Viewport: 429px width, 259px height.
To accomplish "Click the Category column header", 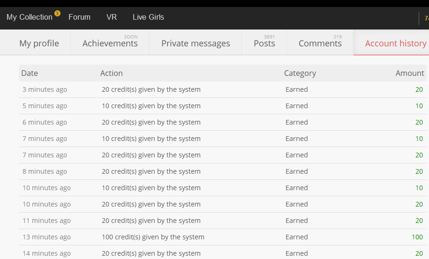I will point(300,73).
